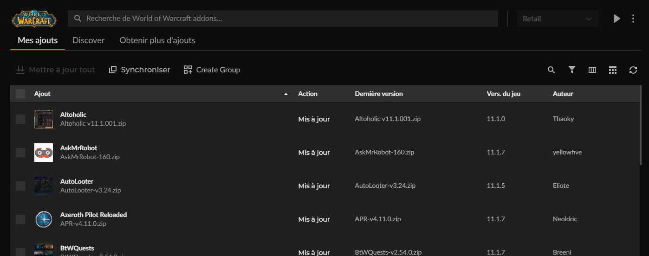This screenshot has width=649, height=256.
Task: Click APR-v4.11.0.zip in Dernière version column
Action: coord(378,219)
